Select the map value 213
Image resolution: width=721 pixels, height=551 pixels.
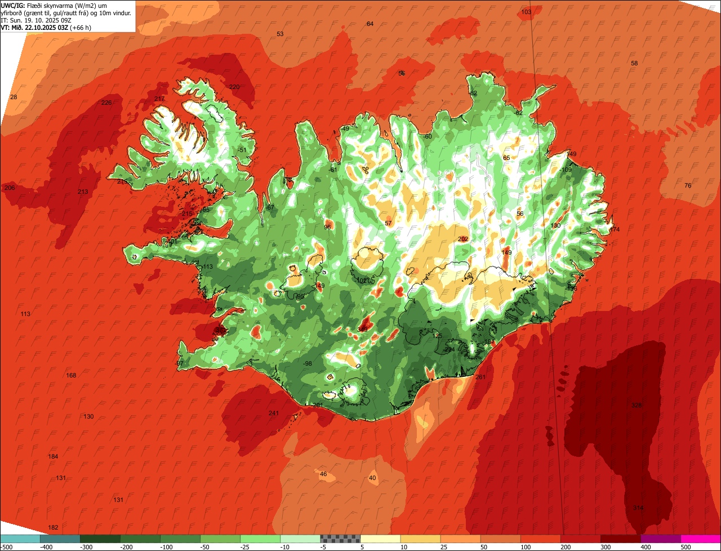point(83,192)
